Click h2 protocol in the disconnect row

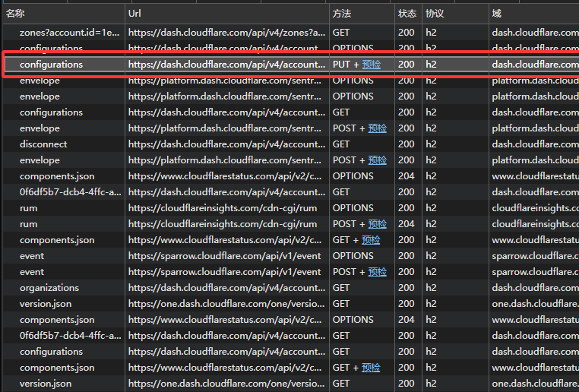pos(431,144)
